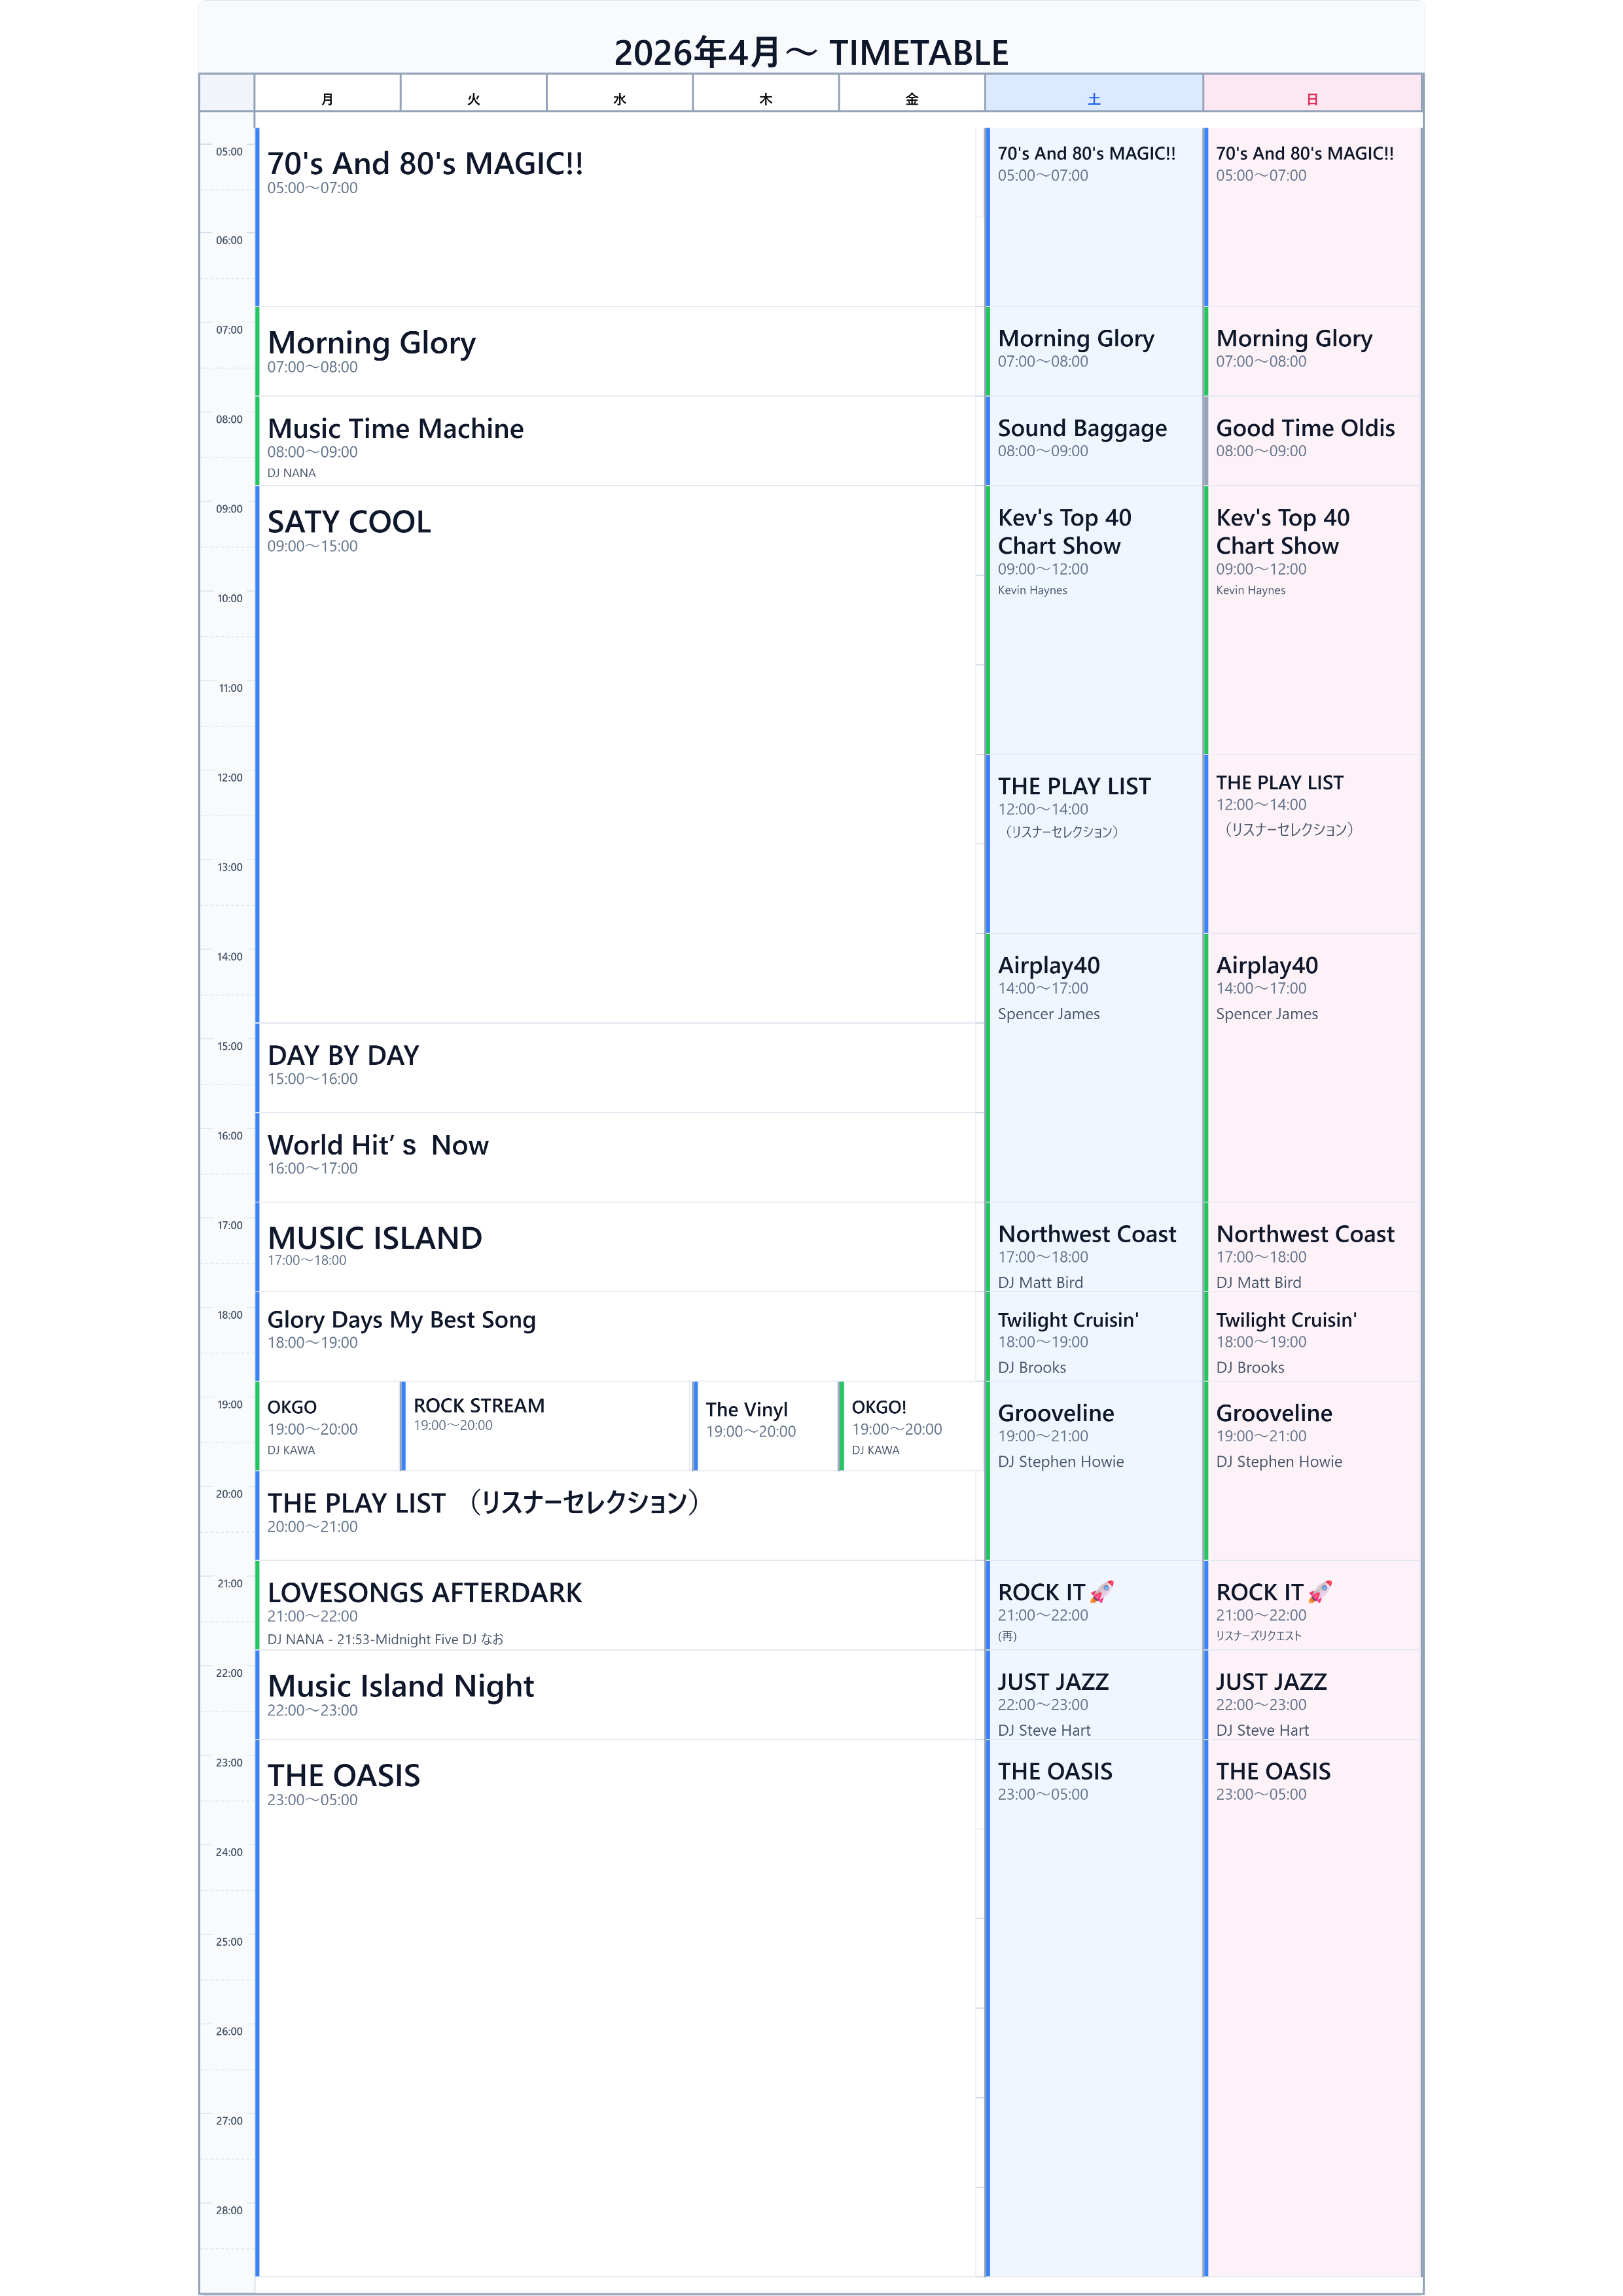Image resolution: width=1623 pixels, height=2296 pixels.
Task: Open Monday's OKGO 19:00 show
Action: click(328, 1425)
